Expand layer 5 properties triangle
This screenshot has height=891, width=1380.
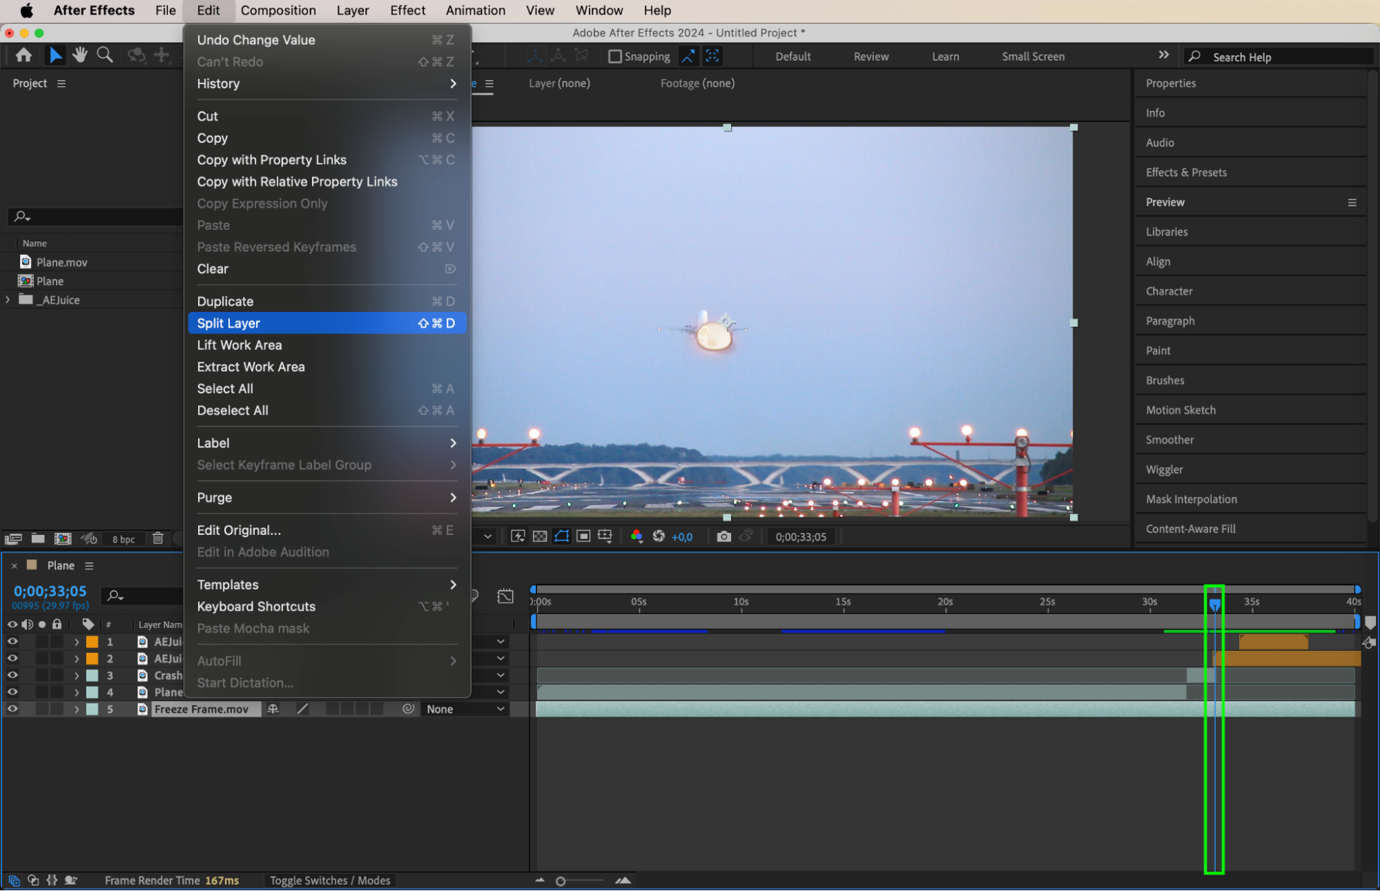[77, 709]
